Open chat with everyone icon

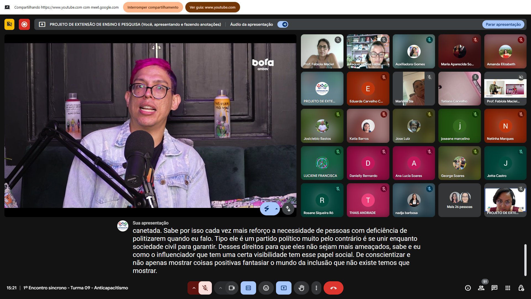click(494, 288)
